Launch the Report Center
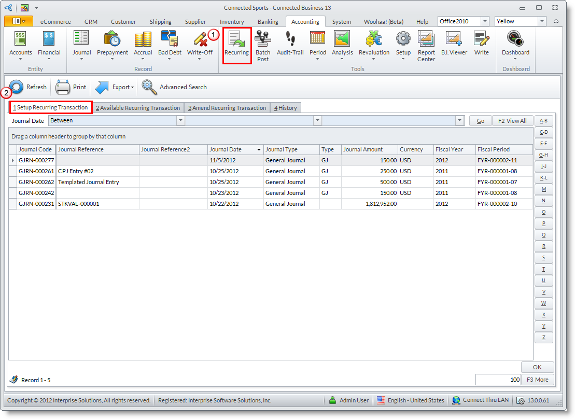Viewport: 575px width, 419px height. pos(426,45)
